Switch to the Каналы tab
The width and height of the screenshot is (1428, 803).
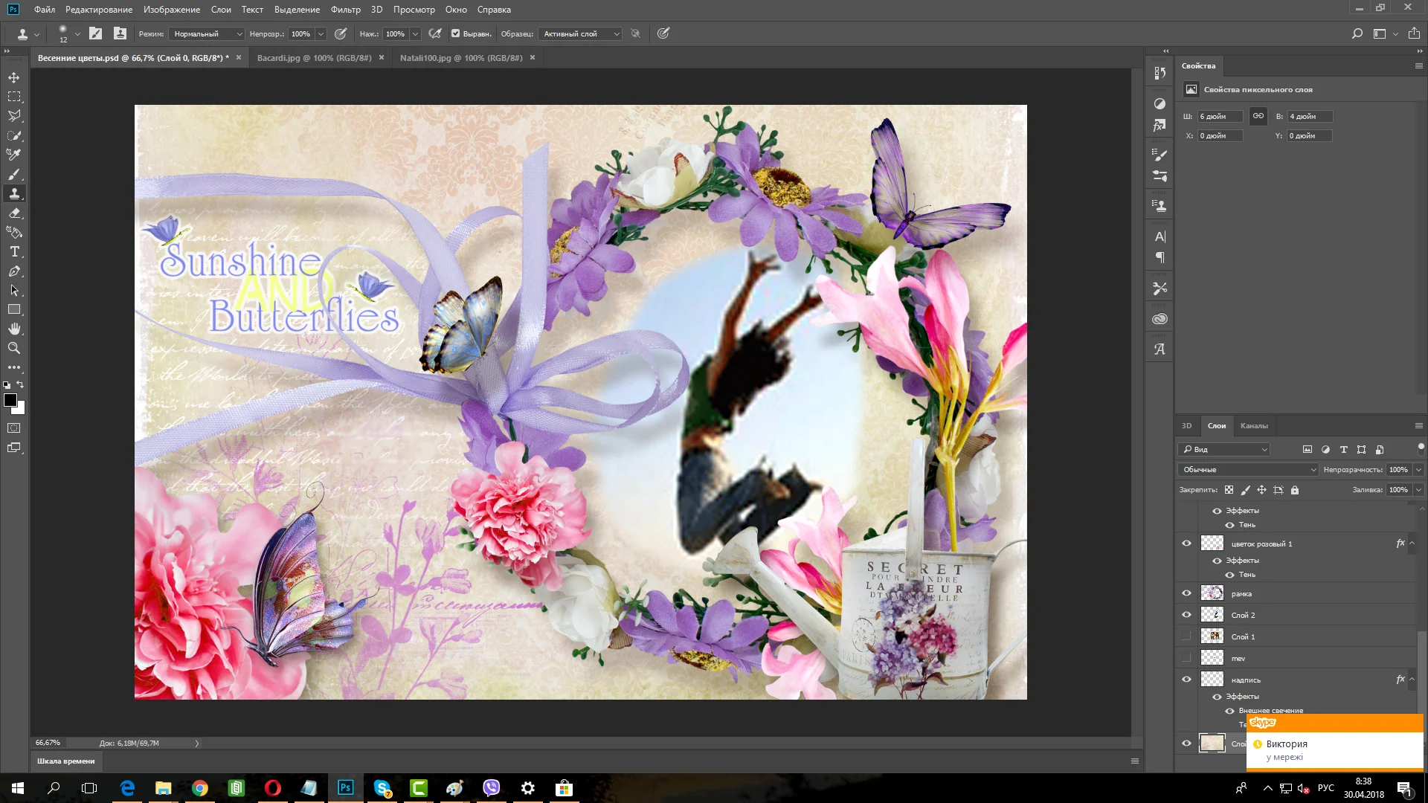(1254, 426)
